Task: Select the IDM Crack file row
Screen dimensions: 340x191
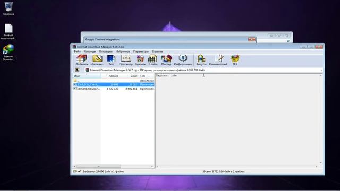Action: coord(114,84)
